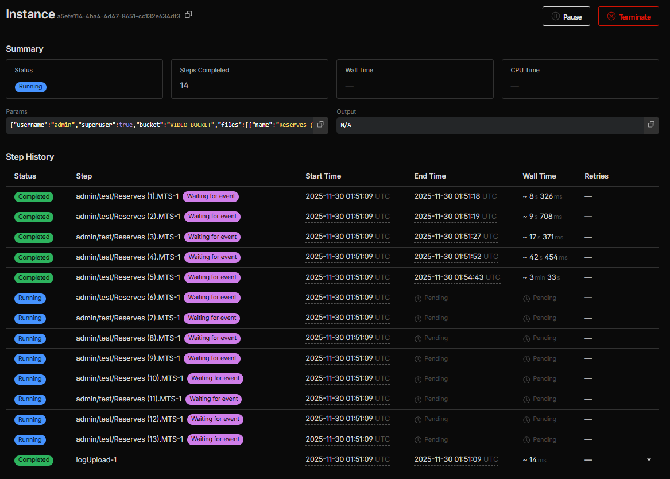Click the Pause workflow button

(x=566, y=17)
